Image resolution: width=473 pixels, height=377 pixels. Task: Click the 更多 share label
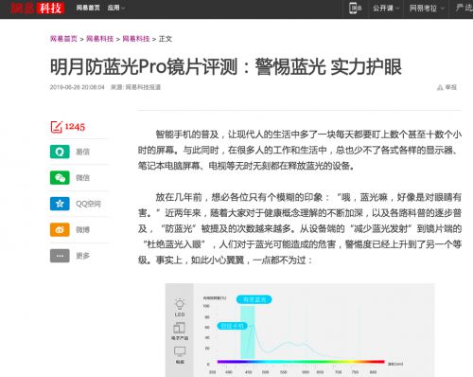[83, 256]
